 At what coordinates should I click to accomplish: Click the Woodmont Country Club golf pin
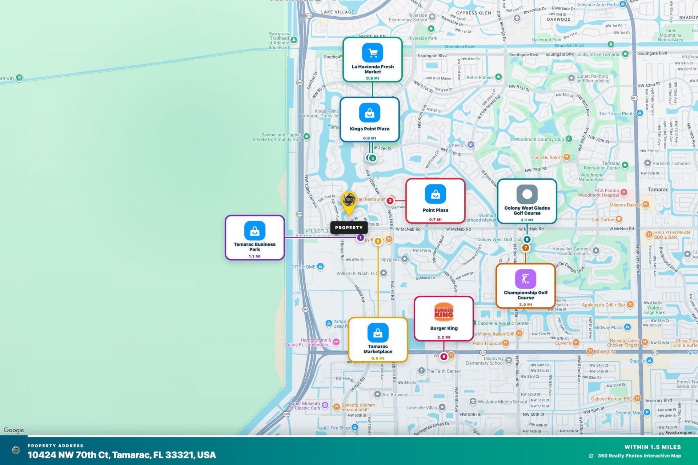569,139
